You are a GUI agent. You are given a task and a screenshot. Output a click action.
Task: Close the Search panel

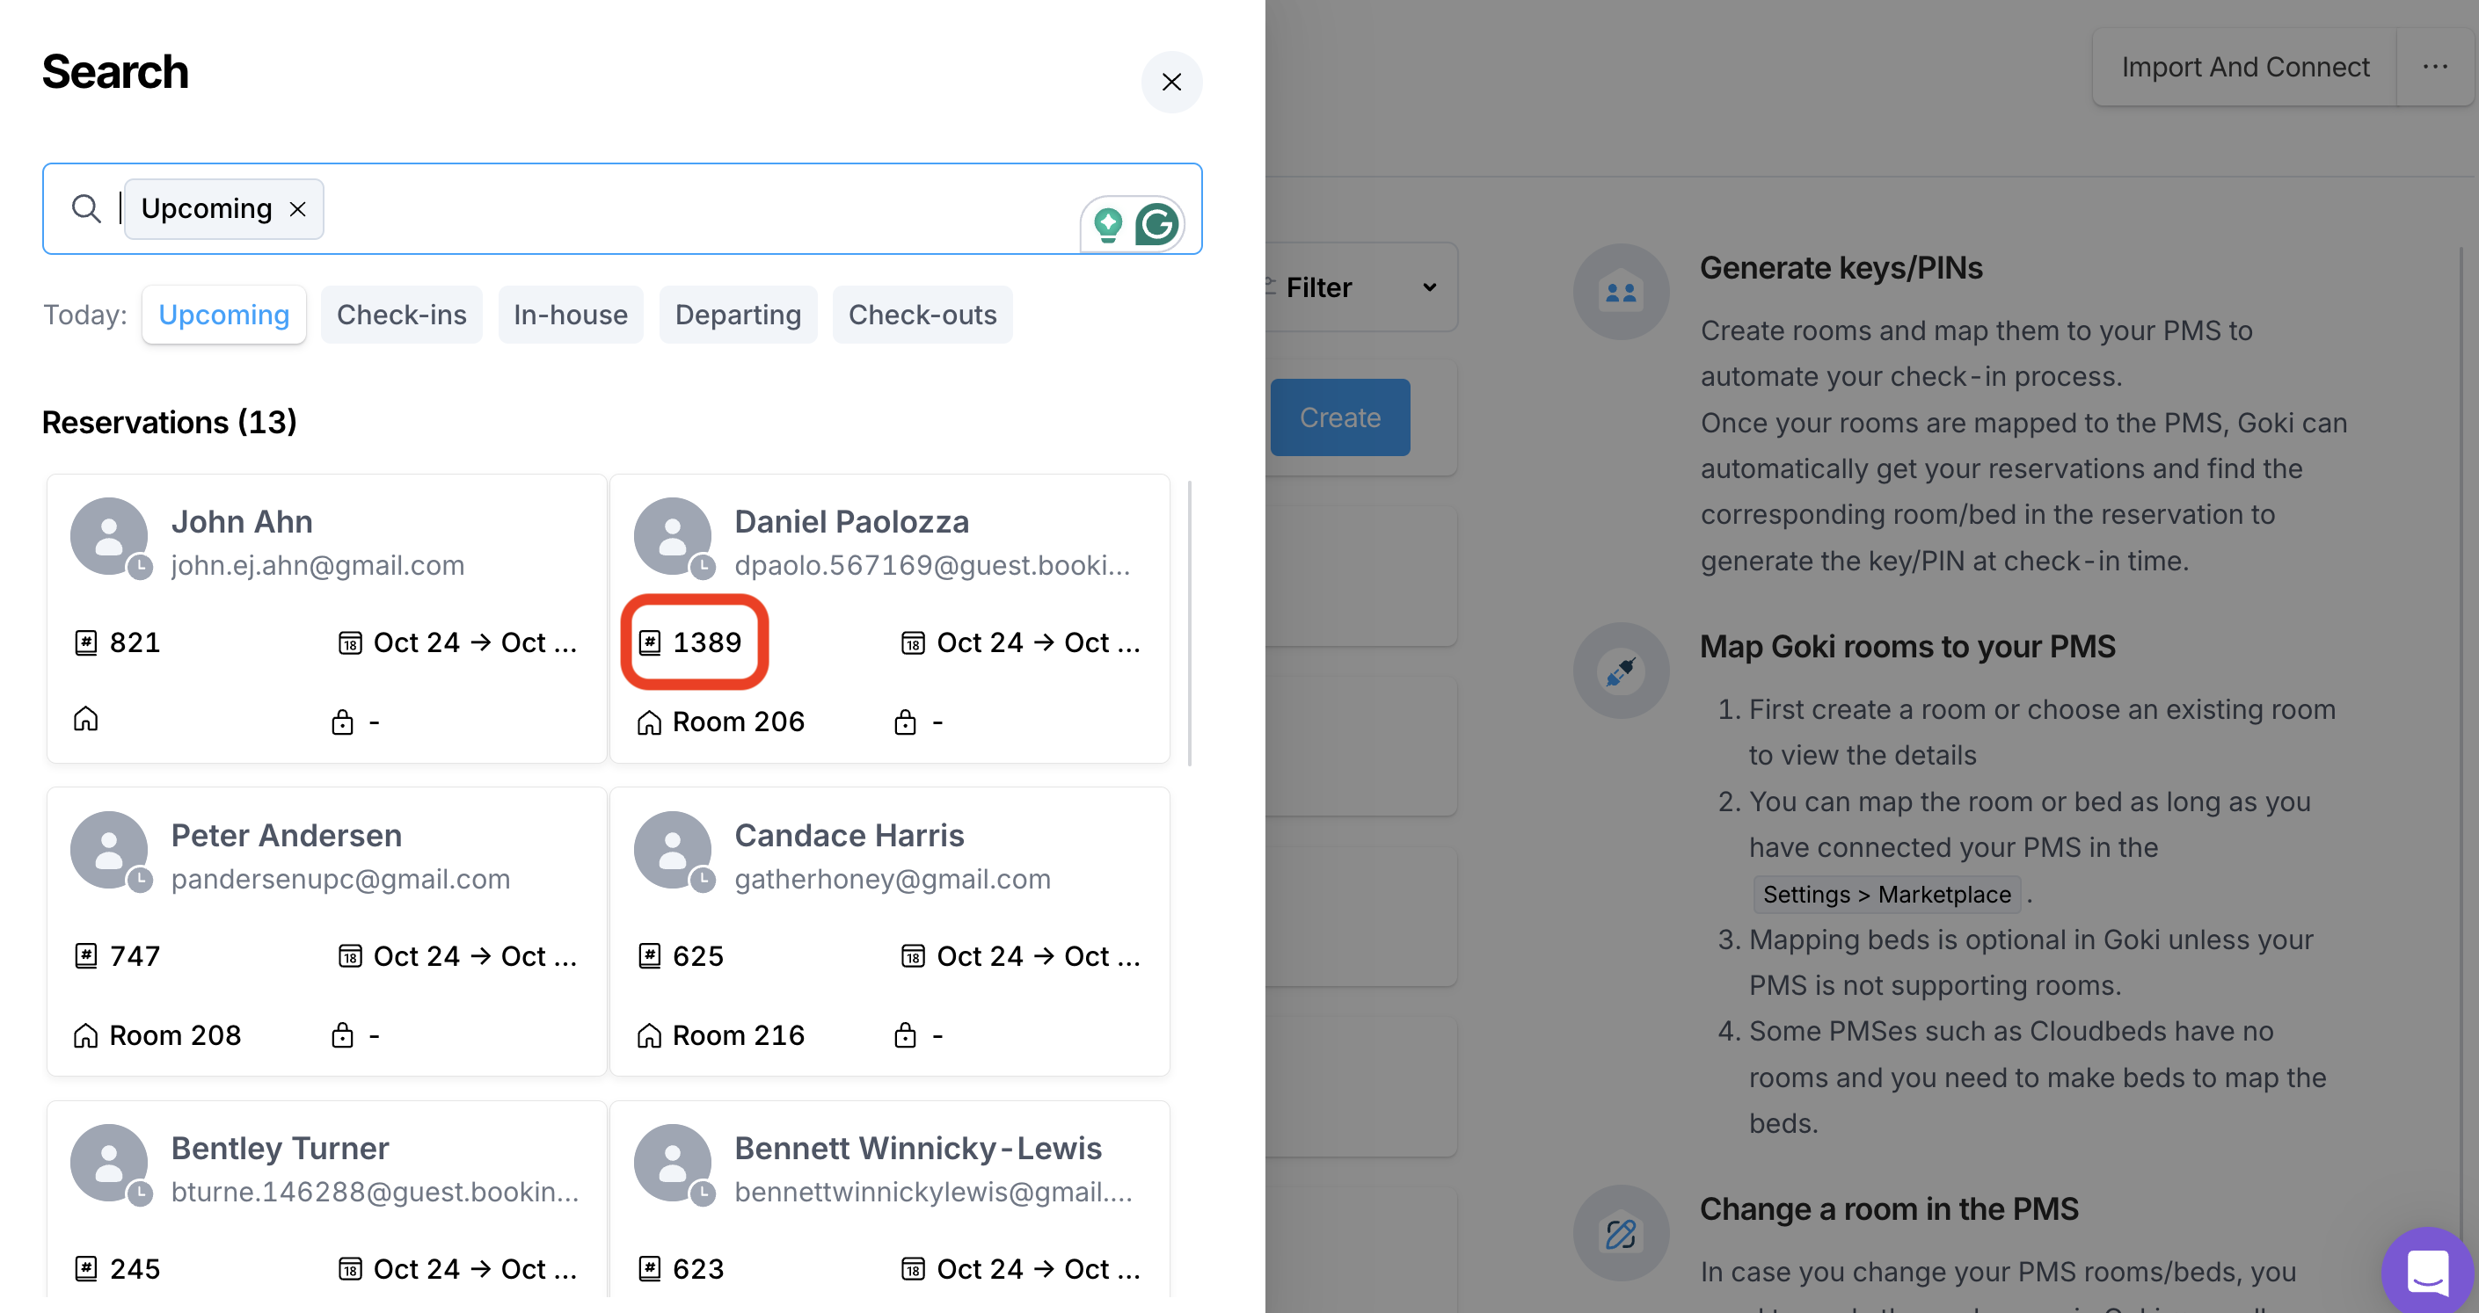[x=1171, y=82]
